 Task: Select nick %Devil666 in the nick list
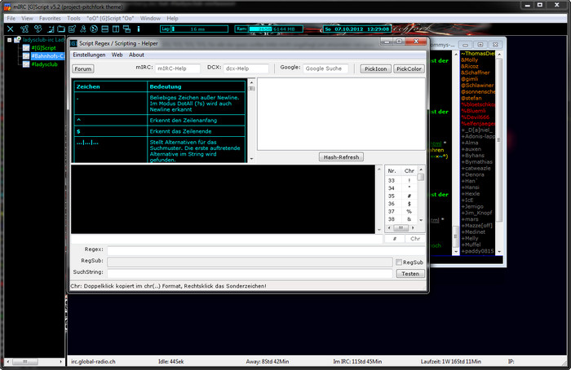pos(477,117)
